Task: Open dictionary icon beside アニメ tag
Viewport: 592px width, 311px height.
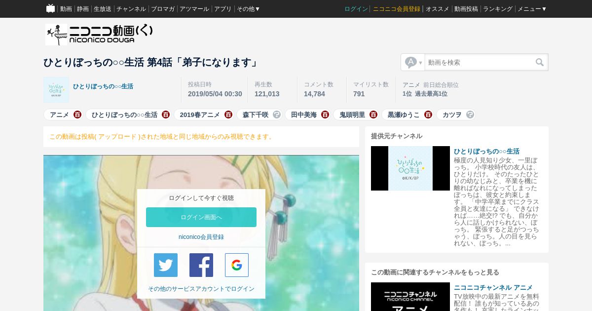Action: click(77, 115)
